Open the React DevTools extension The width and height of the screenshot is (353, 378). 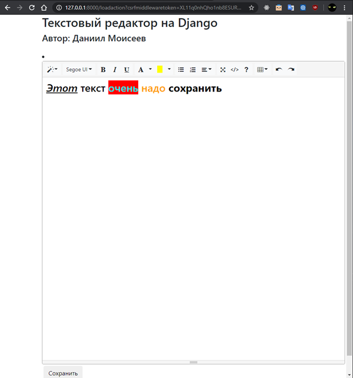tap(266, 7)
